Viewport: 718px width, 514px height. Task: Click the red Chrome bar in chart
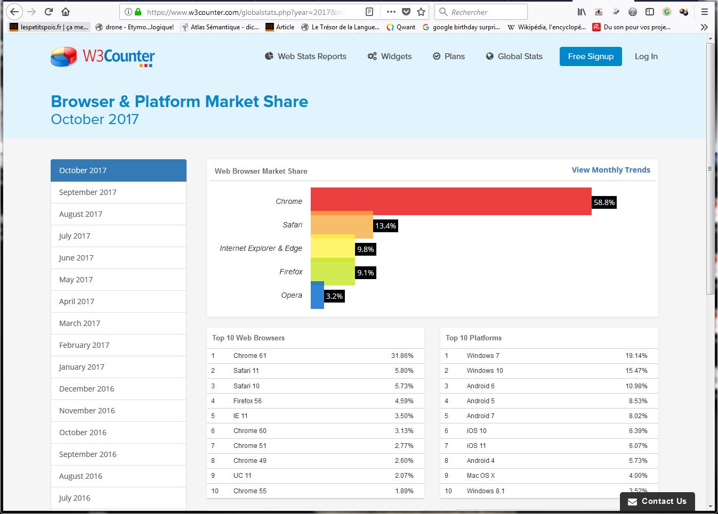(450, 200)
